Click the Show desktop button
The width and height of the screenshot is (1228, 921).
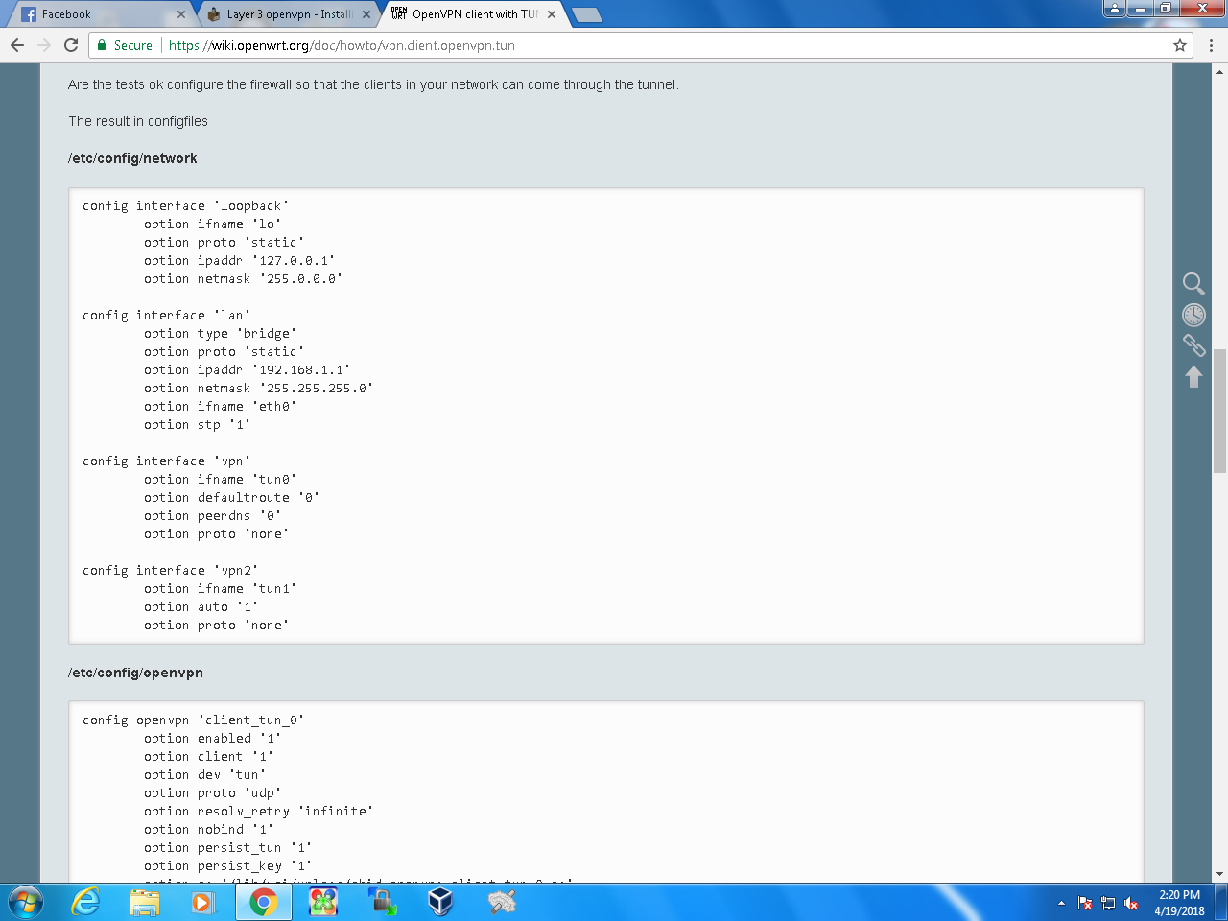coord(1221,903)
